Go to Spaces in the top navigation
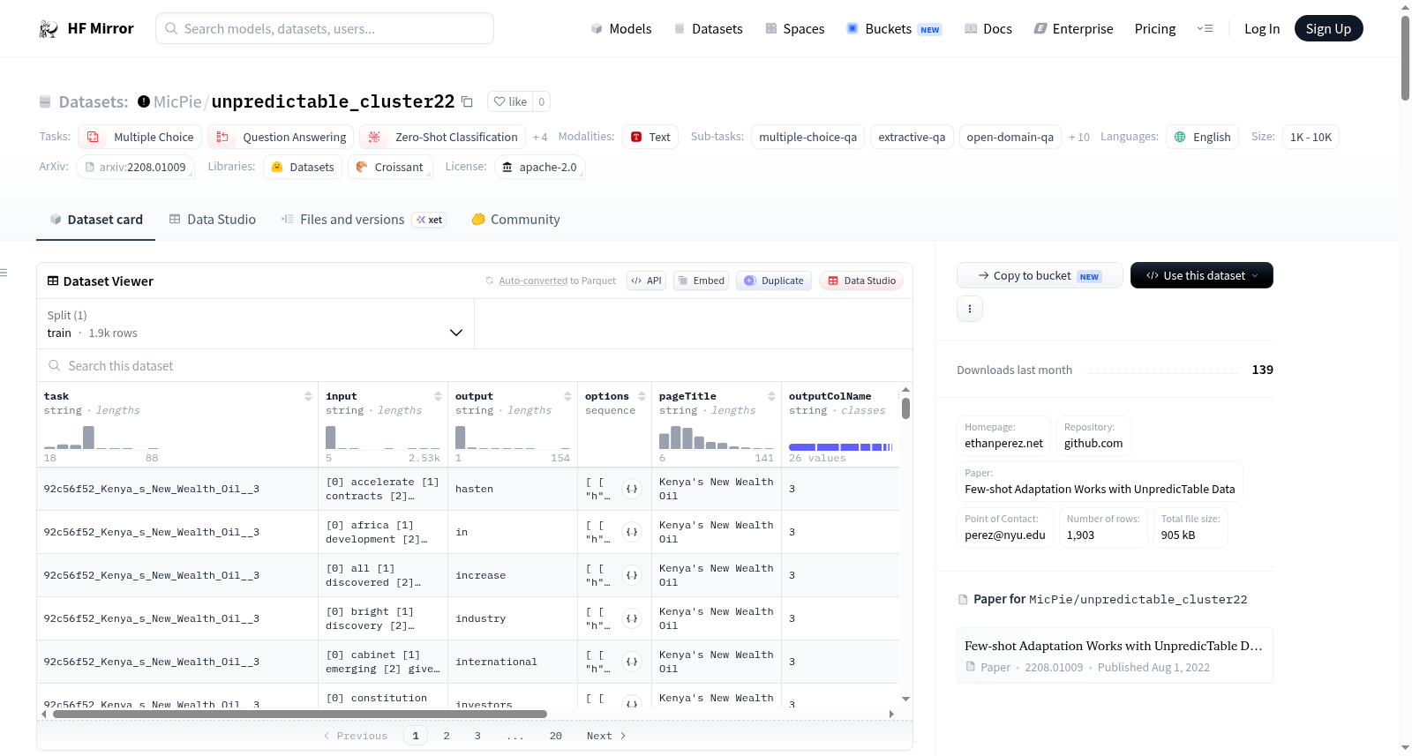This screenshot has height=756, width=1412. tap(795, 29)
